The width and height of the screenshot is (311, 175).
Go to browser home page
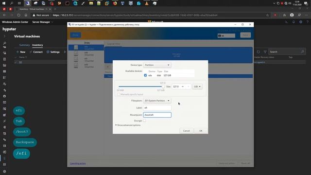point(26,15)
